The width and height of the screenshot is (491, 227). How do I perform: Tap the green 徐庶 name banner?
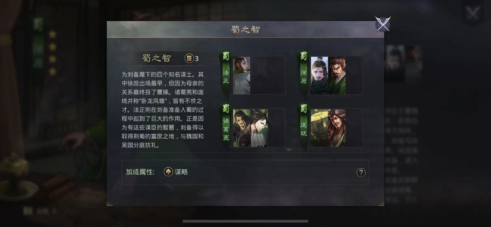(x=304, y=73)
